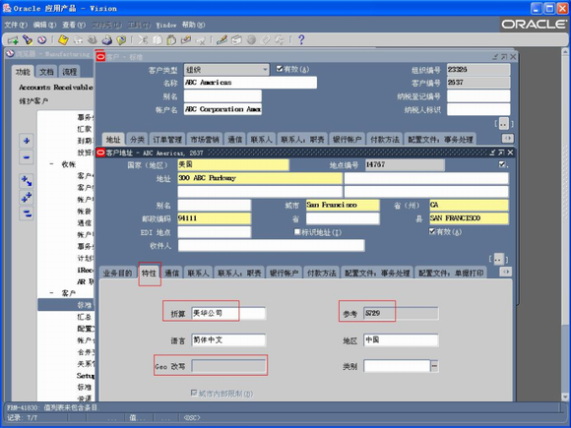Open the Navigator compass toolbar icon
Image resolution: width=571 pixels, height=428 pixels.
(41, 39)
